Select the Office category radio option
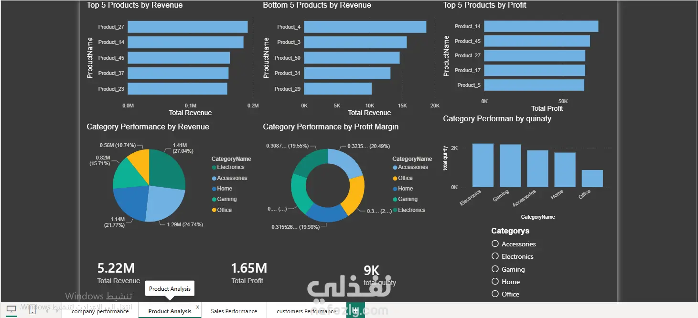Viewport: 698px width, 318px height. click(495, 294)
